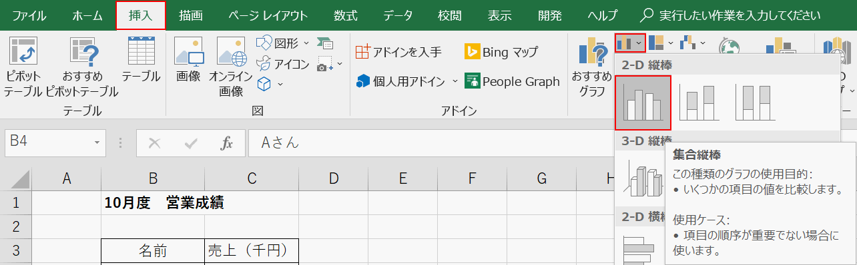Viewport: 857px width, 265px height.
Task: Select the 集合縦棒 clustered column chart
Action: [643, 103]
